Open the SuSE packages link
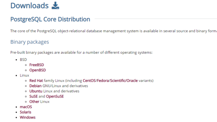This screenshot has width=217, height=122. 33,96
